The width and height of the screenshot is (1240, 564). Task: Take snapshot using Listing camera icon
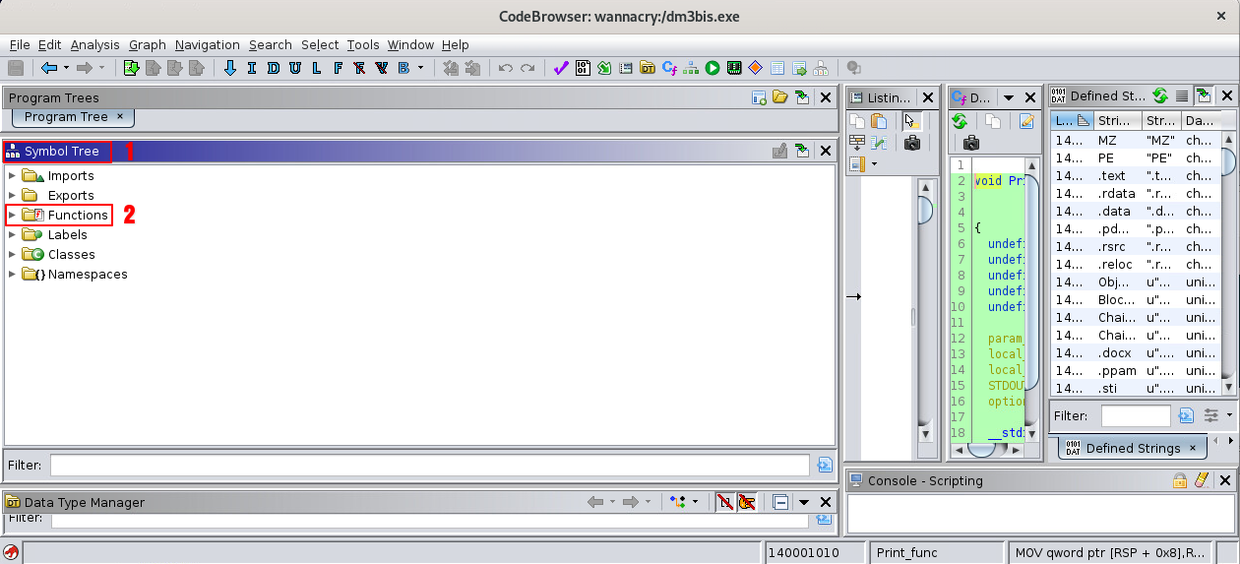click(x=912, y=144)
